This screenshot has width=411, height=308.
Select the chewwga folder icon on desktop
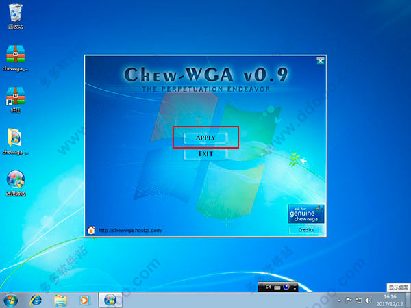[x=16, y=141]
